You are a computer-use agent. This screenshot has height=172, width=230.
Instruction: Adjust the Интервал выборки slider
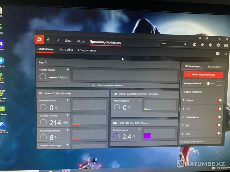pyautogui.click(x=208, y=84)
